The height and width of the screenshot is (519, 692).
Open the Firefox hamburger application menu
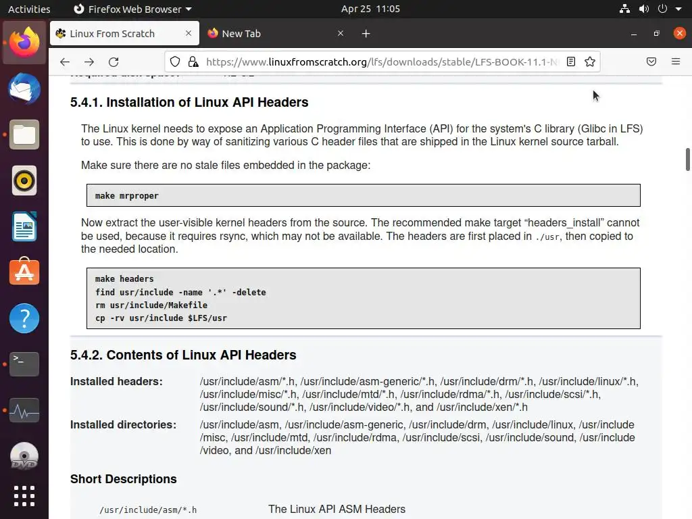click(675, 61)
